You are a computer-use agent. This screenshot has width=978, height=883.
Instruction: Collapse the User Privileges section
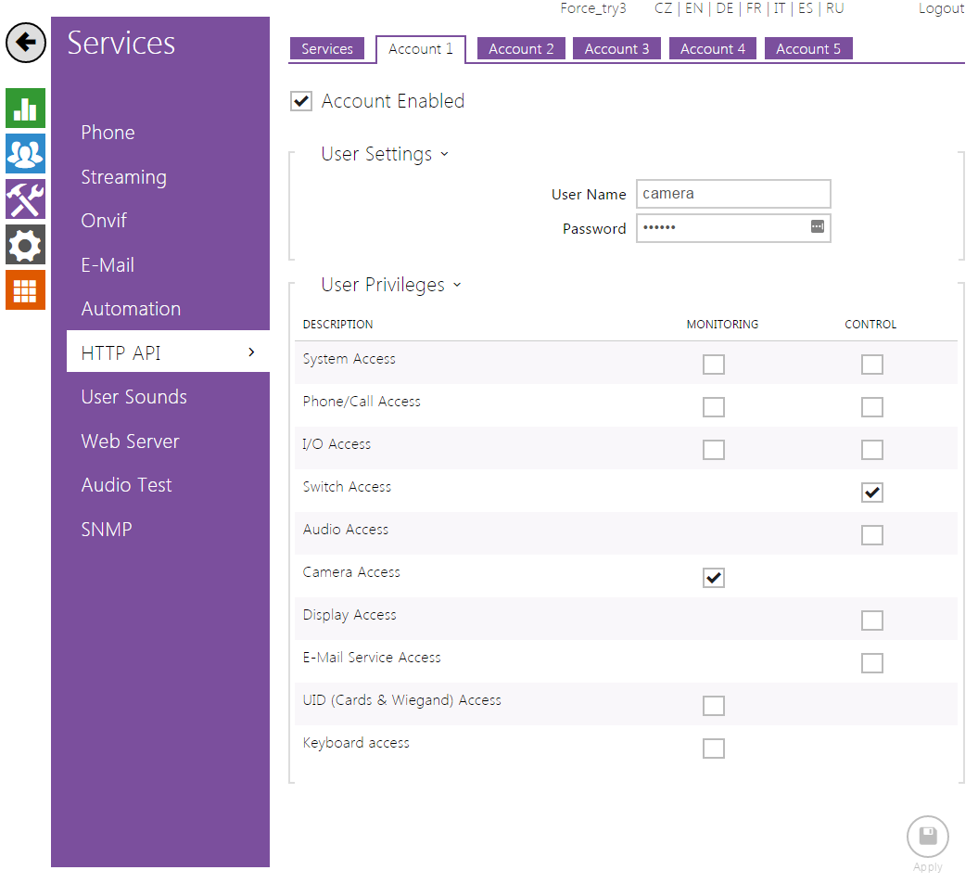click(x=457, y=285)
